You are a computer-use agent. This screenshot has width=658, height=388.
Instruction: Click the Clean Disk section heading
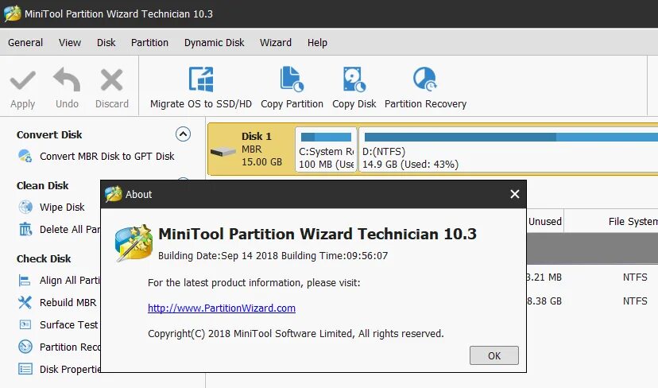(x=42, y=185)
